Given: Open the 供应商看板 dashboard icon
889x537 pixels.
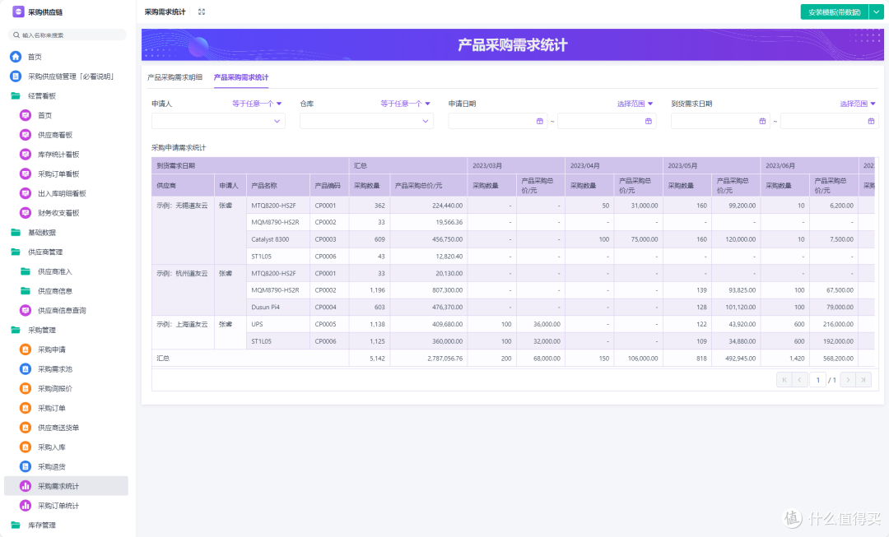Looking at the screenshot, I should pyautogui.click(x=25, y=135).
